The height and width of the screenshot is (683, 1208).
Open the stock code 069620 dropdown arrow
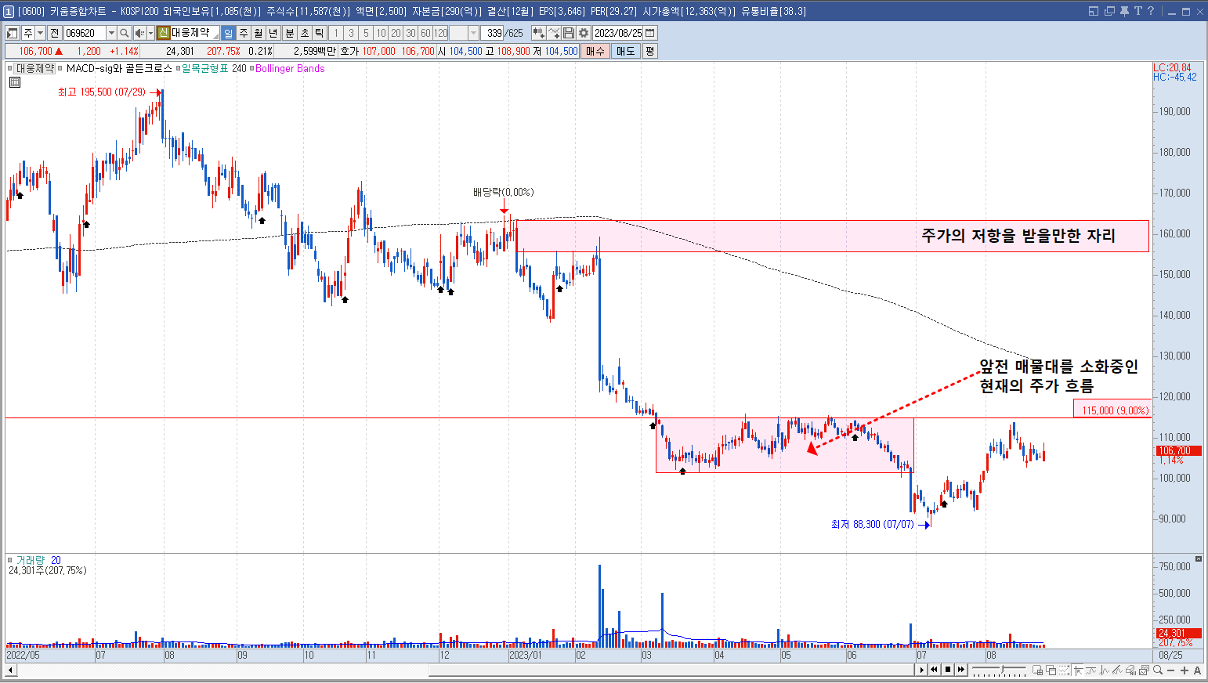pos(111,33)
